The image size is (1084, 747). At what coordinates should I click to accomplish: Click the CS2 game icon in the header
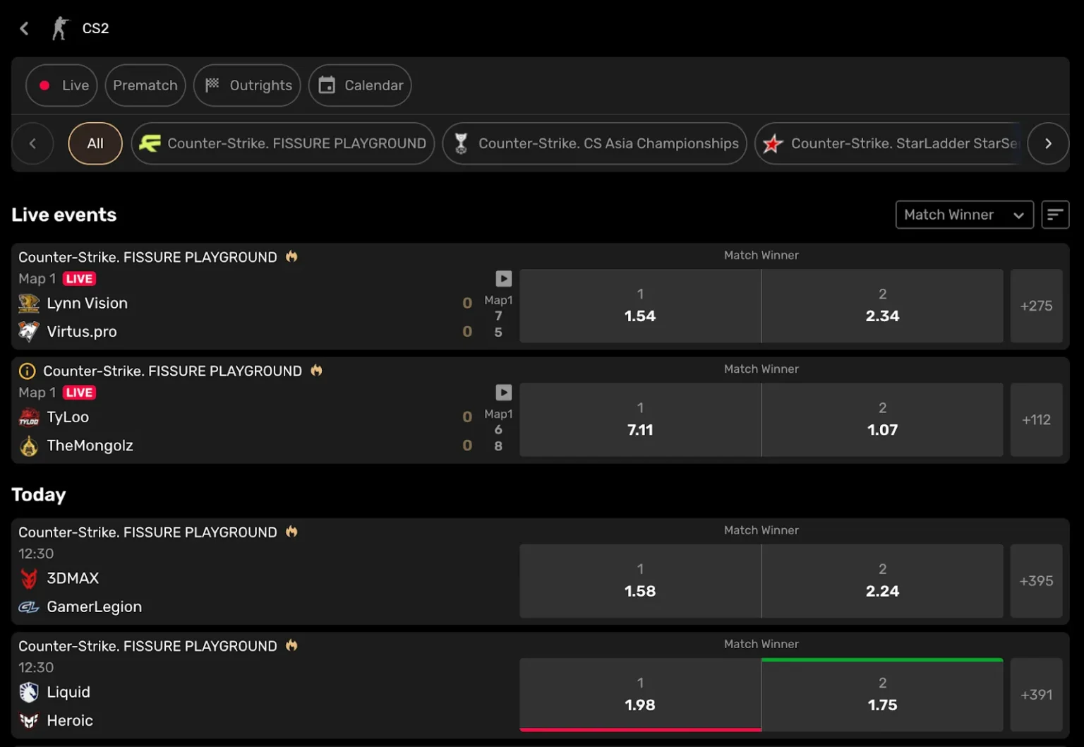pyautogui.click(x=60, y=28)
